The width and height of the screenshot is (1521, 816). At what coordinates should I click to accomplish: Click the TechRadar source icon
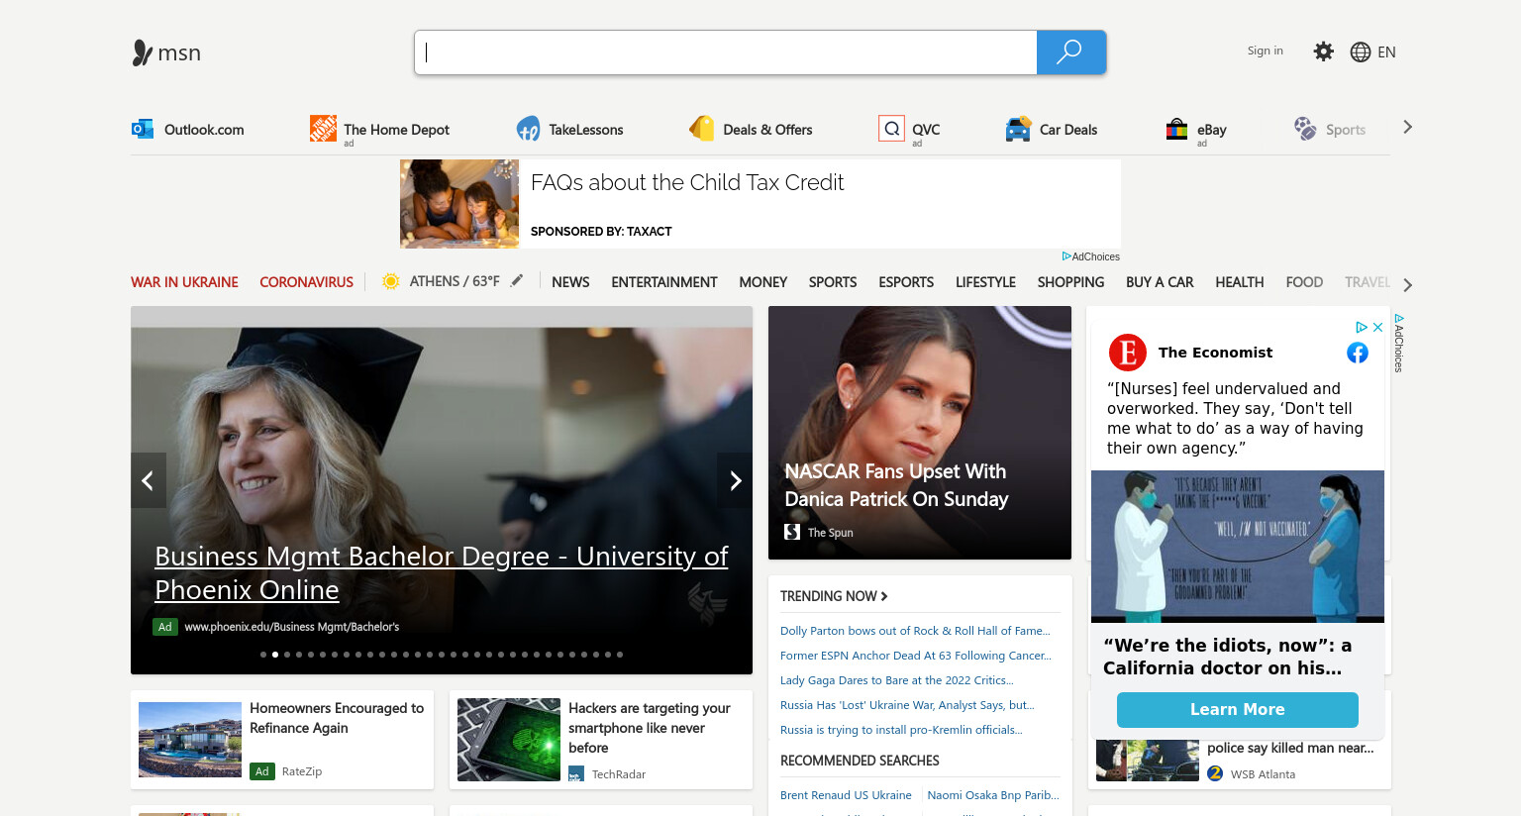pos(576,774)
